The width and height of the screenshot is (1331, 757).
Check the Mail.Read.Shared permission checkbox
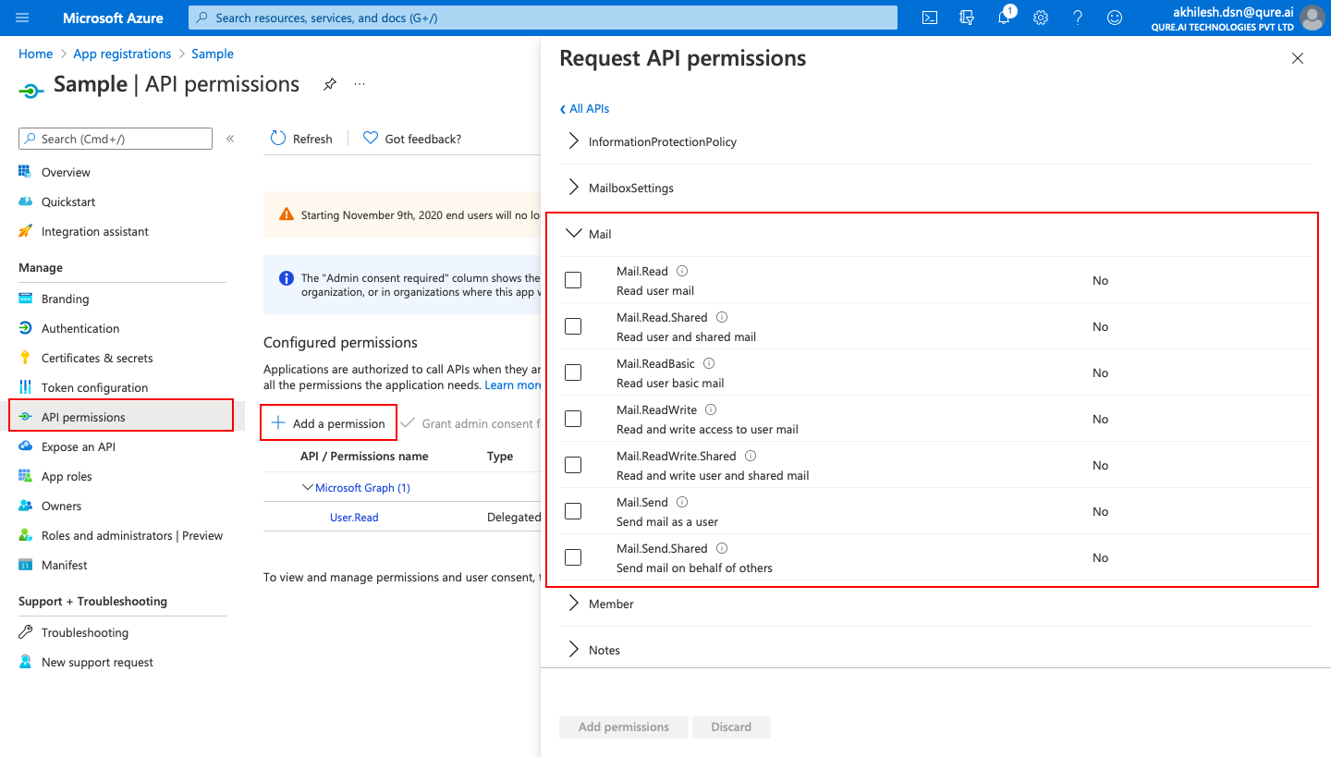(x=573, y=326)
